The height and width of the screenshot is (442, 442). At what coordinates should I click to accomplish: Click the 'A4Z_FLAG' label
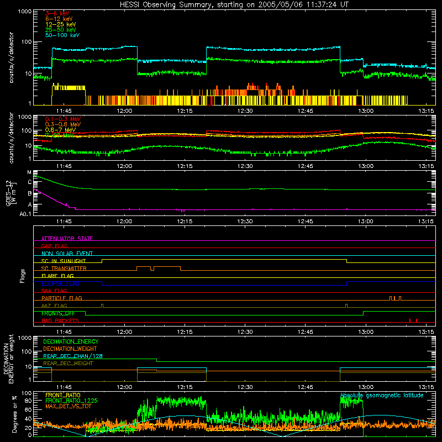coord(54,306)
